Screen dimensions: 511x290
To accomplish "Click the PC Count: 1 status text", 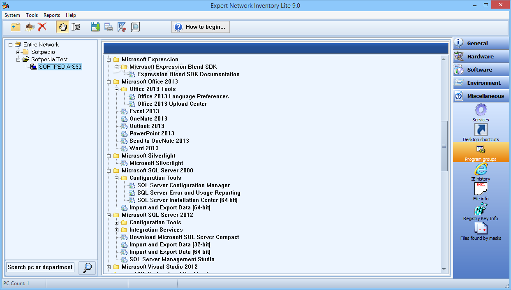I will coord(16,283).
